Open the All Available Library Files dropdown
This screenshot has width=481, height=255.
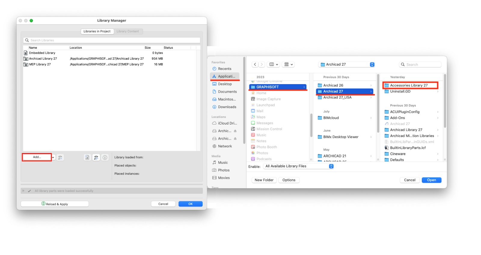[x=299, y=166]
